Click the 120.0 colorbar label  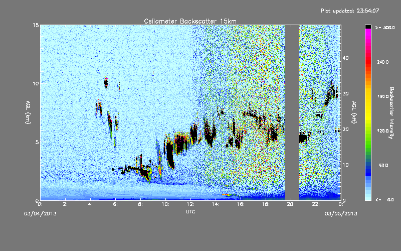click(x=383, y=131)
